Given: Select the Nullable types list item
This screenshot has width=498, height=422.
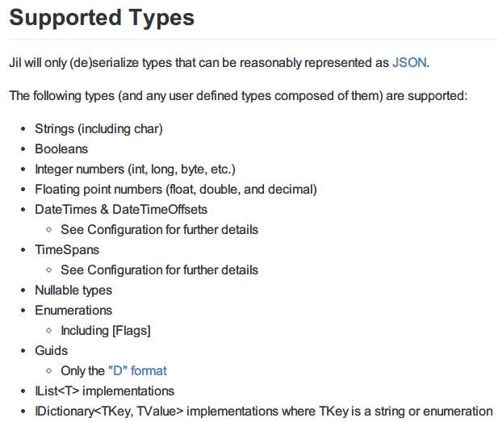Looking at the screenshot, I should pos(73,290).
